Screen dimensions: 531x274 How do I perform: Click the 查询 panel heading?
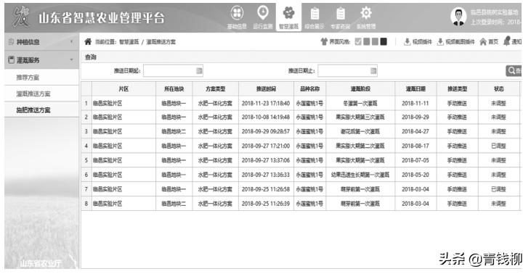pos(90,57)
